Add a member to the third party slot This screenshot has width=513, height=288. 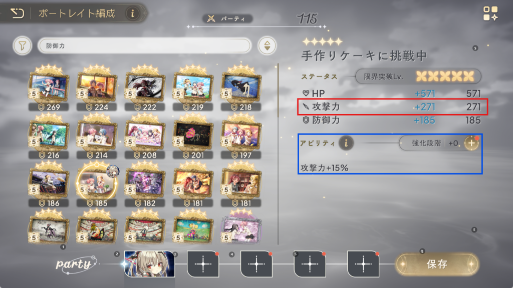point(256,264)
